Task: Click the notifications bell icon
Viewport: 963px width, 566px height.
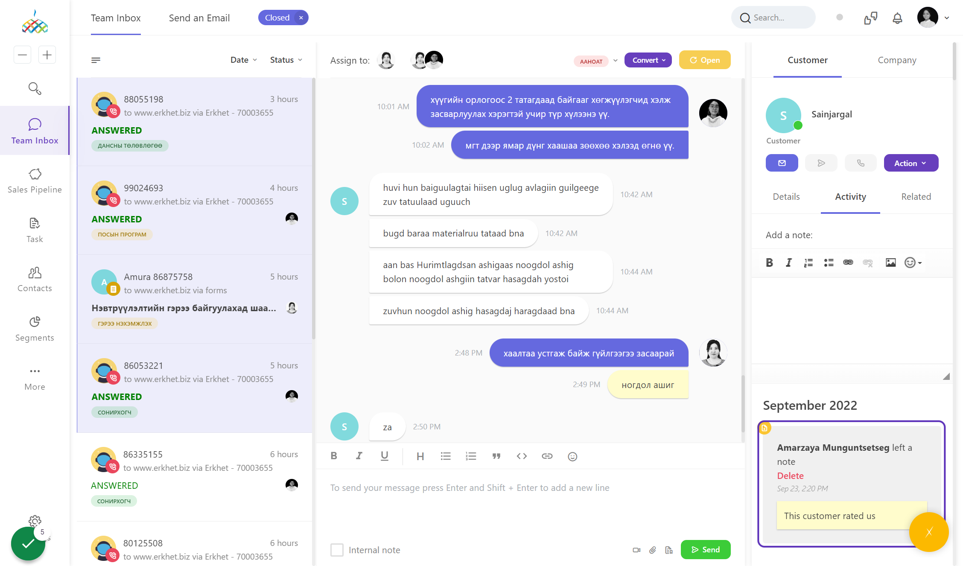Action: tap(897, 18)
